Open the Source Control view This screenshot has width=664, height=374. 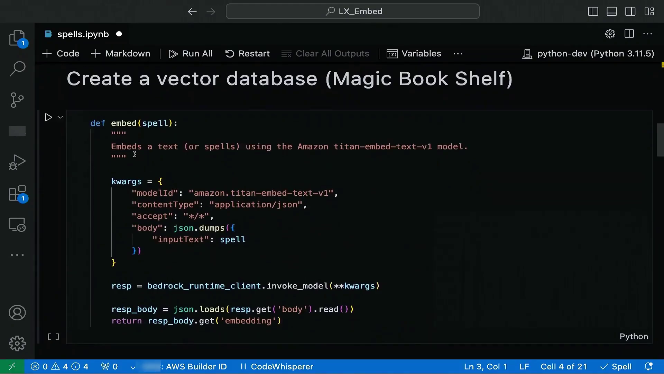click(x=17, y=100)
